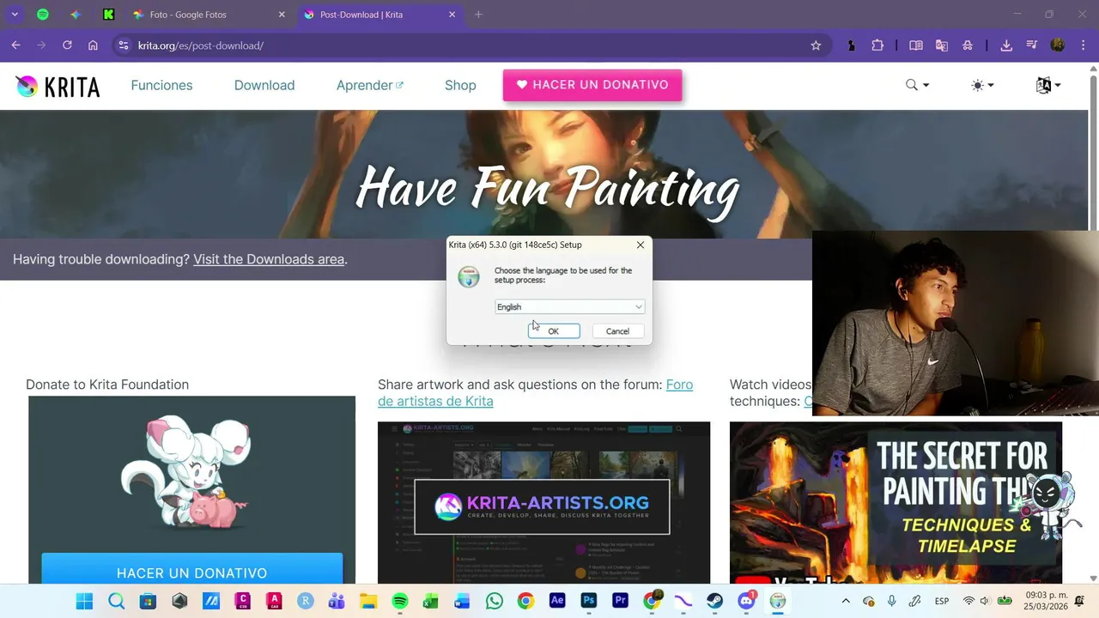Select the Krita installer taskbar icon
The width and height of the screenshot is (1099, 618).
[x=778, y=601]
